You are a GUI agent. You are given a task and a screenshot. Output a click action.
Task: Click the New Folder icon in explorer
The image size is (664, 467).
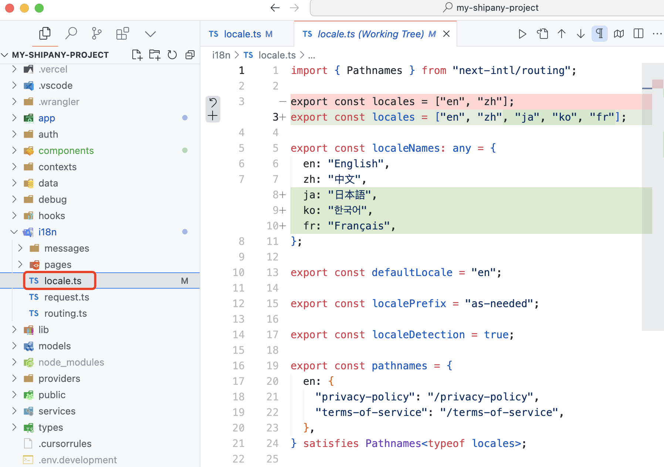point(155,55)
